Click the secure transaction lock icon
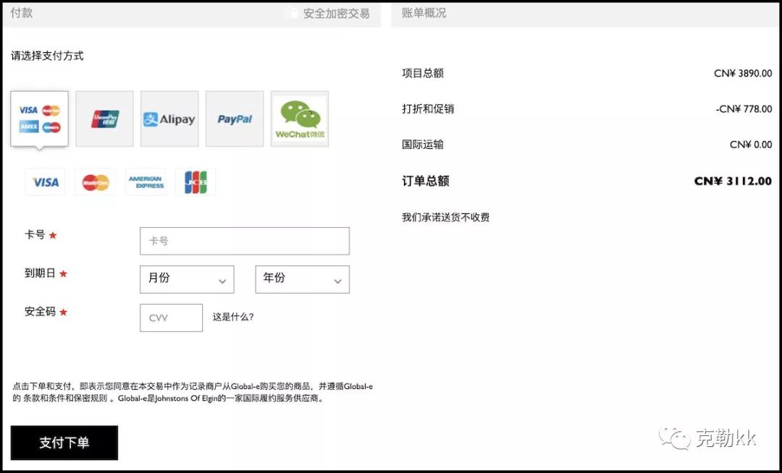The image size is (782, 473). [x=293, y=12]
